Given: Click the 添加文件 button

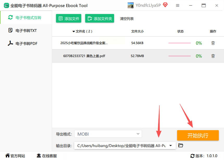Looking at the screenshot, I should [x=69, y=18].
